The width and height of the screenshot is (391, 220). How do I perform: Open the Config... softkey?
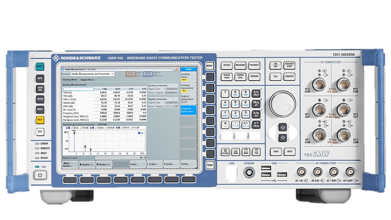tap(188, 164)
